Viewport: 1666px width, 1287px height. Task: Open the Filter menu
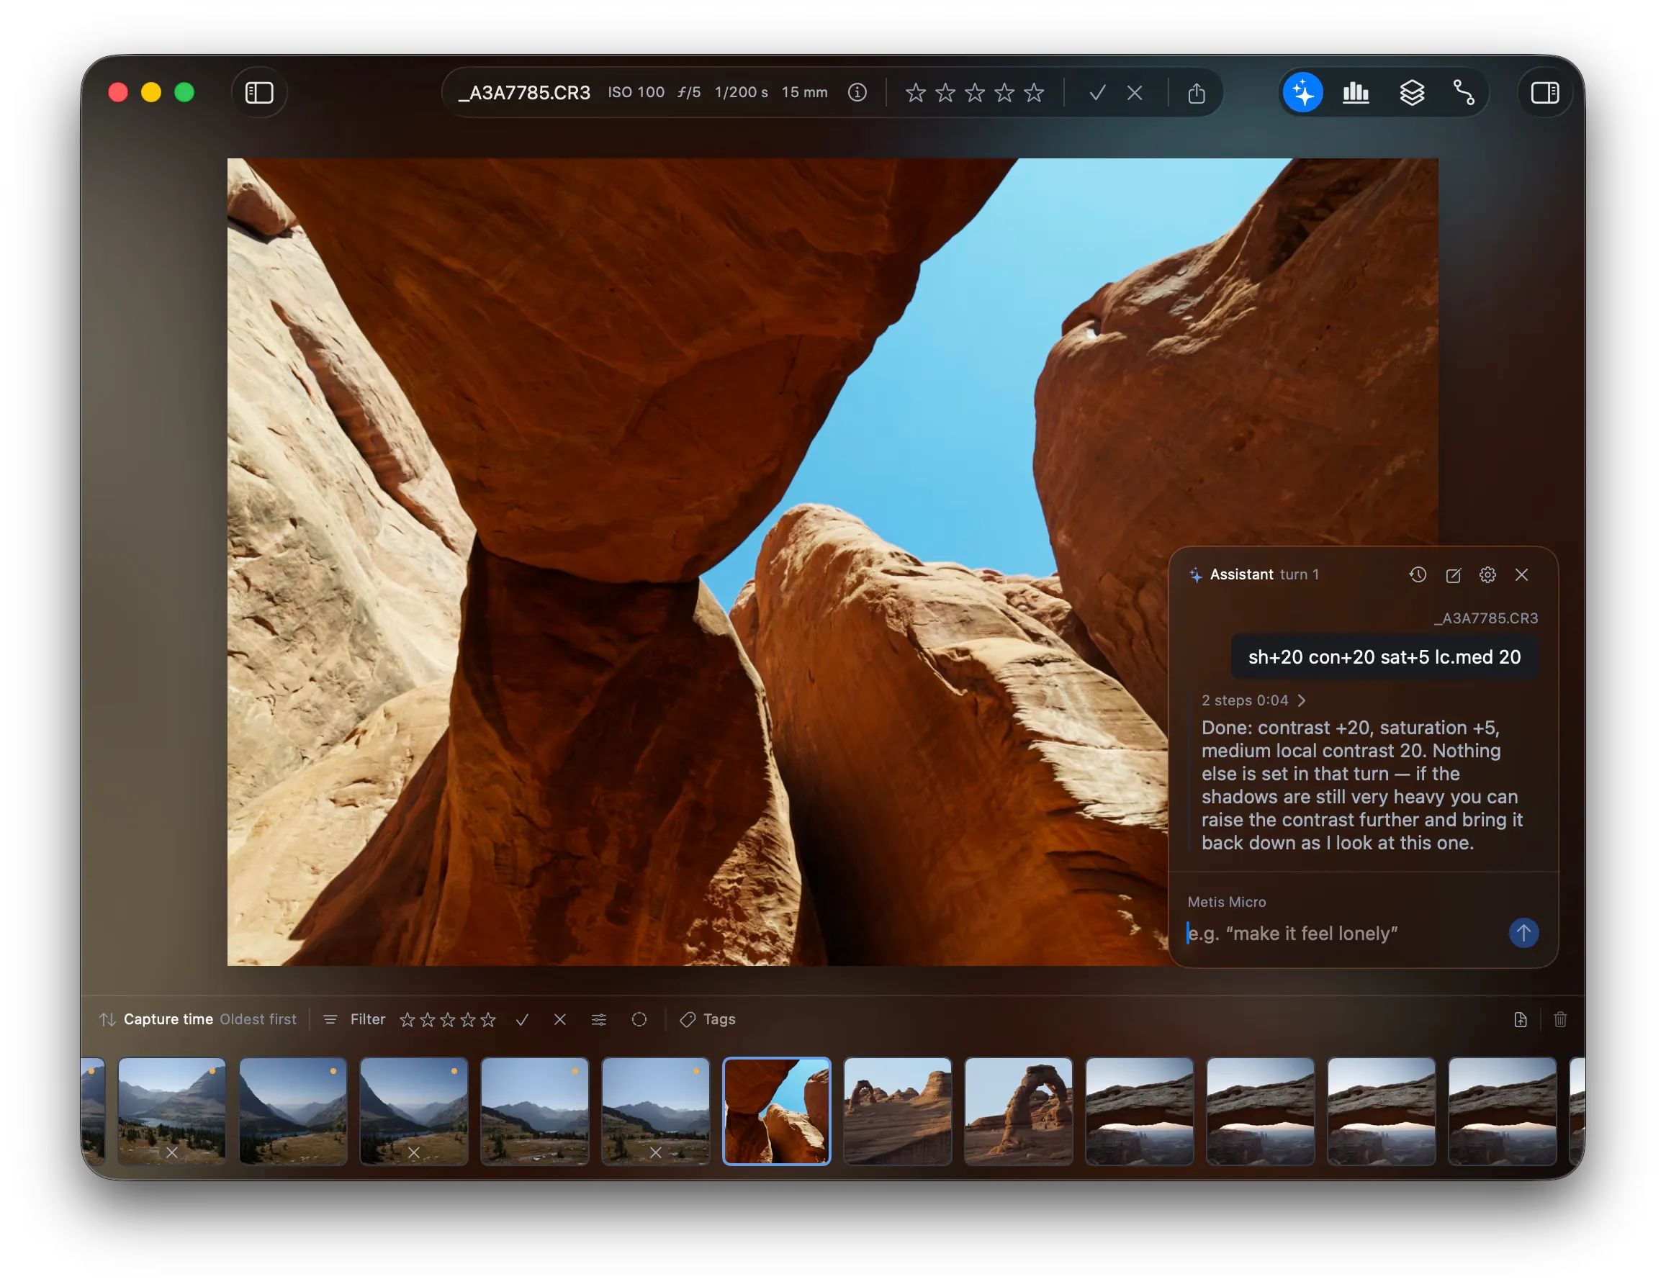[x=355, y=1019]
